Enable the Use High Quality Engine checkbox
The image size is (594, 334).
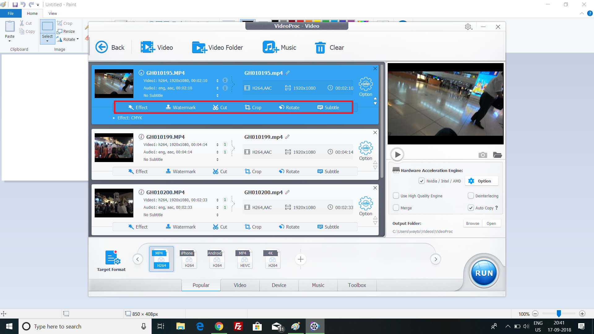pos(395,196)
